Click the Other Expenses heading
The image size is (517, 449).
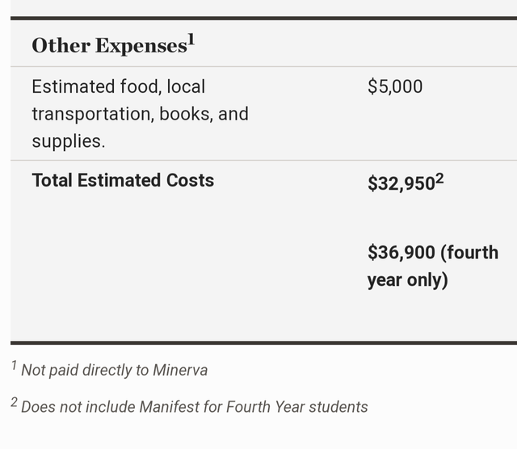click(113, 44)
